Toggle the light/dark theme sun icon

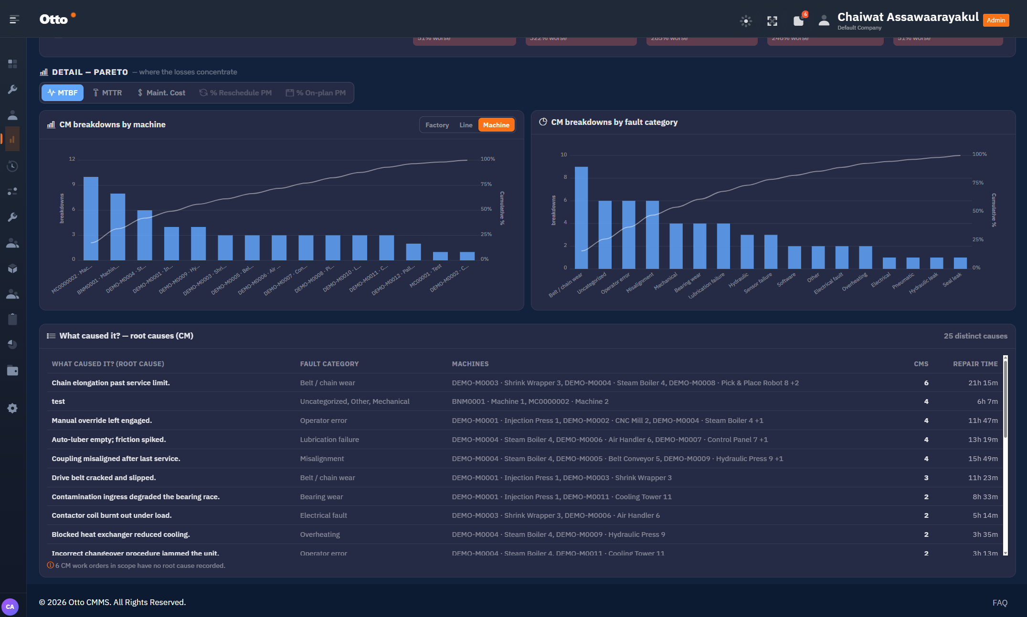point(746,21)
